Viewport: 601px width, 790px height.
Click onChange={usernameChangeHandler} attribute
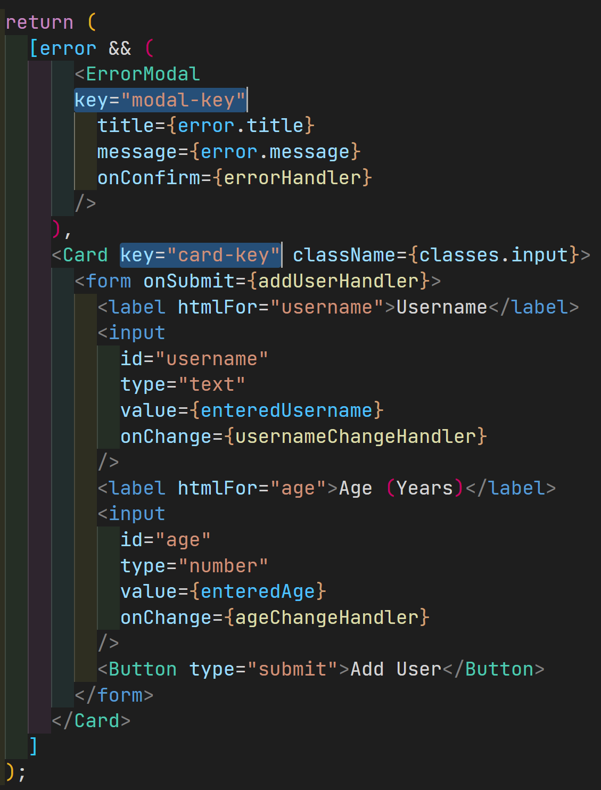pos(303,437)
